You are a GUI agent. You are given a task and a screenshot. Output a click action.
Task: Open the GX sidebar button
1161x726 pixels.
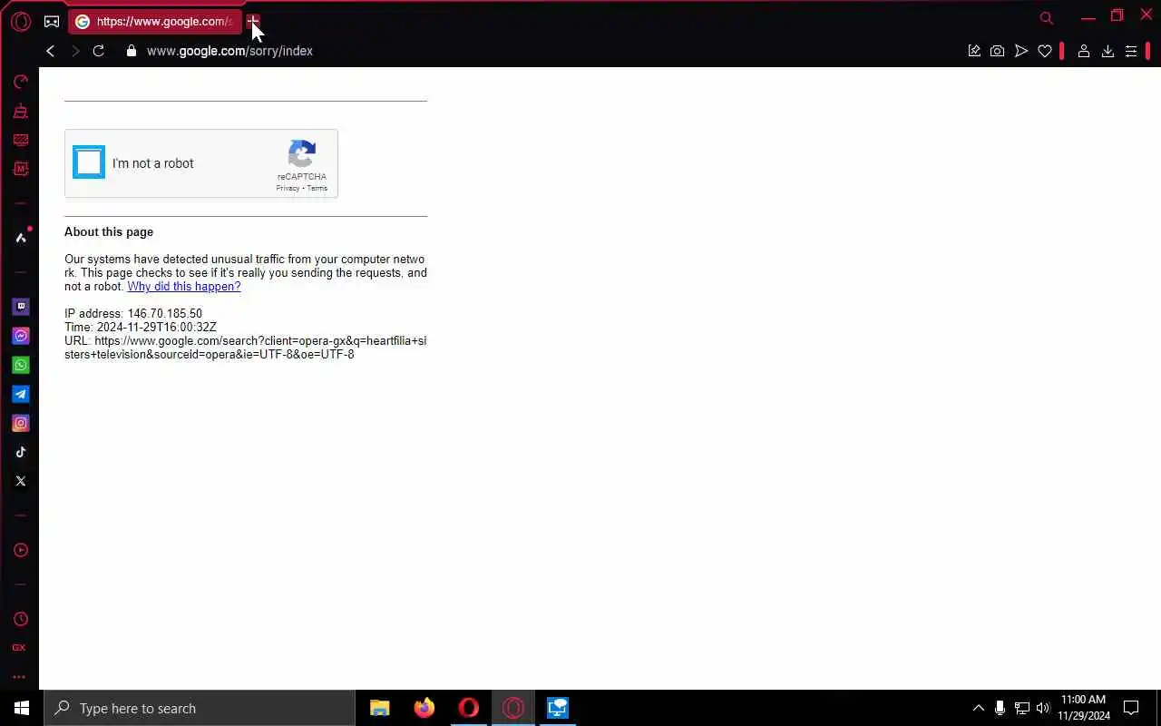[19, 648]
